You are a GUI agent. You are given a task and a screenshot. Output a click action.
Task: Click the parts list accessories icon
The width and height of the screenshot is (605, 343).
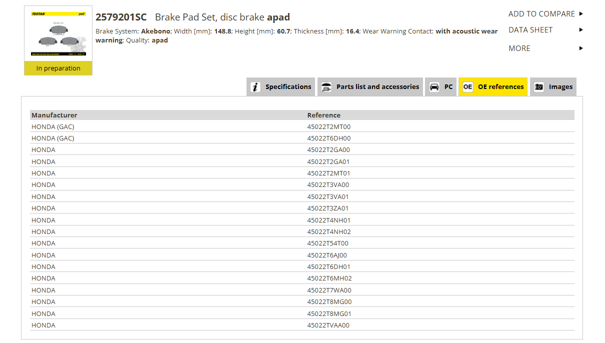pos(326,87)
